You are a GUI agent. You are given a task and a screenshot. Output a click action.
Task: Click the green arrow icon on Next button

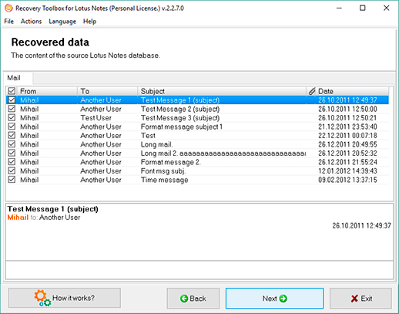pos(283,299)
